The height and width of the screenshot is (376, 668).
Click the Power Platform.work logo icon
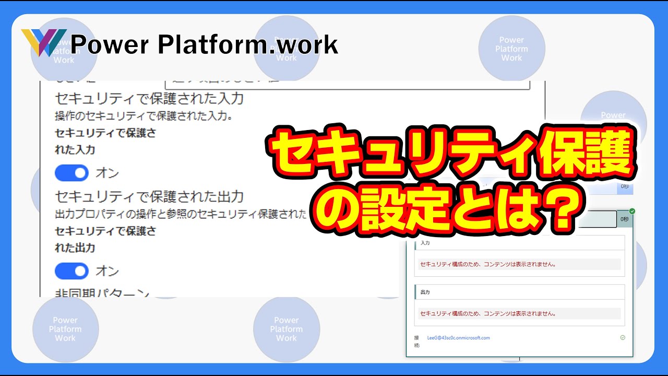point(43,43)
